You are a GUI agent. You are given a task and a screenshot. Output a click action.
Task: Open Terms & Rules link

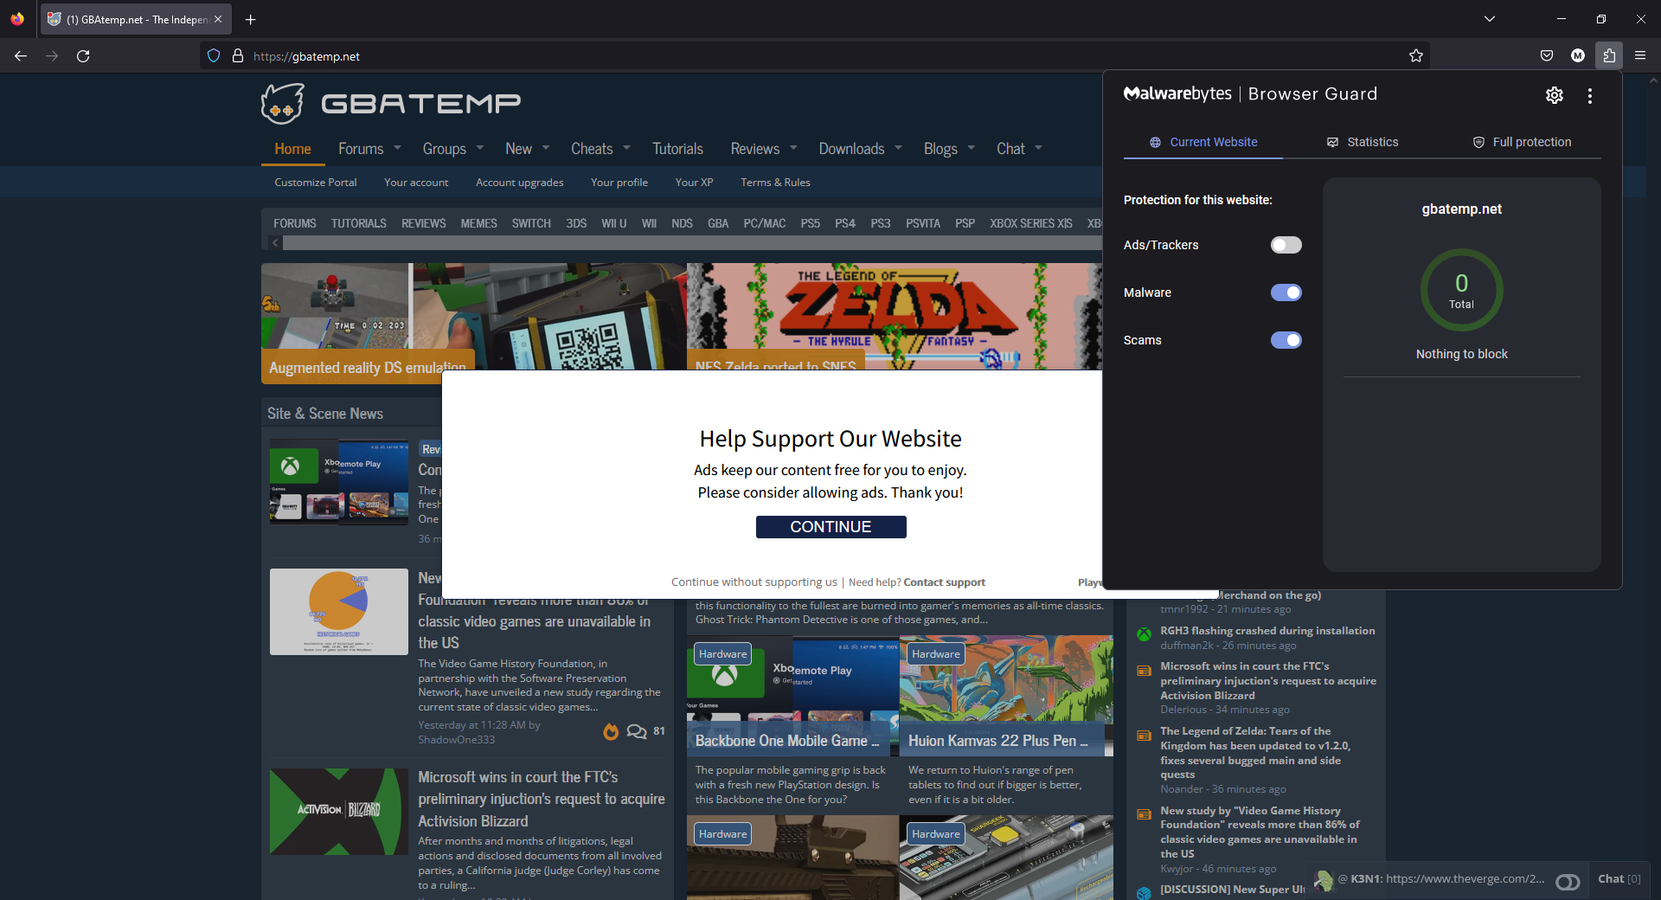point(775,183)
